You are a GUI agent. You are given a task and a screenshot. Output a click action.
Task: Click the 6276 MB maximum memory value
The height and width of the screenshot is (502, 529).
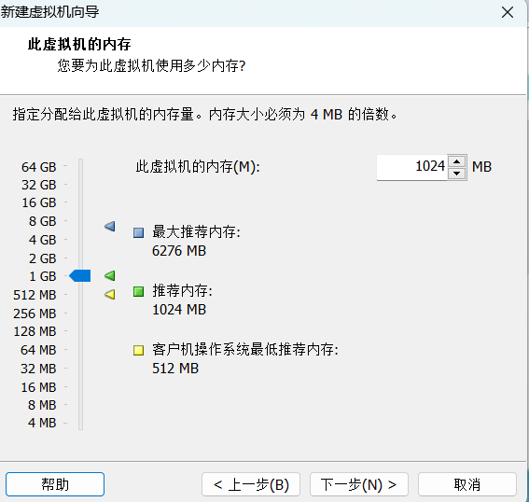pyautogui.click(x=179, y=251)
